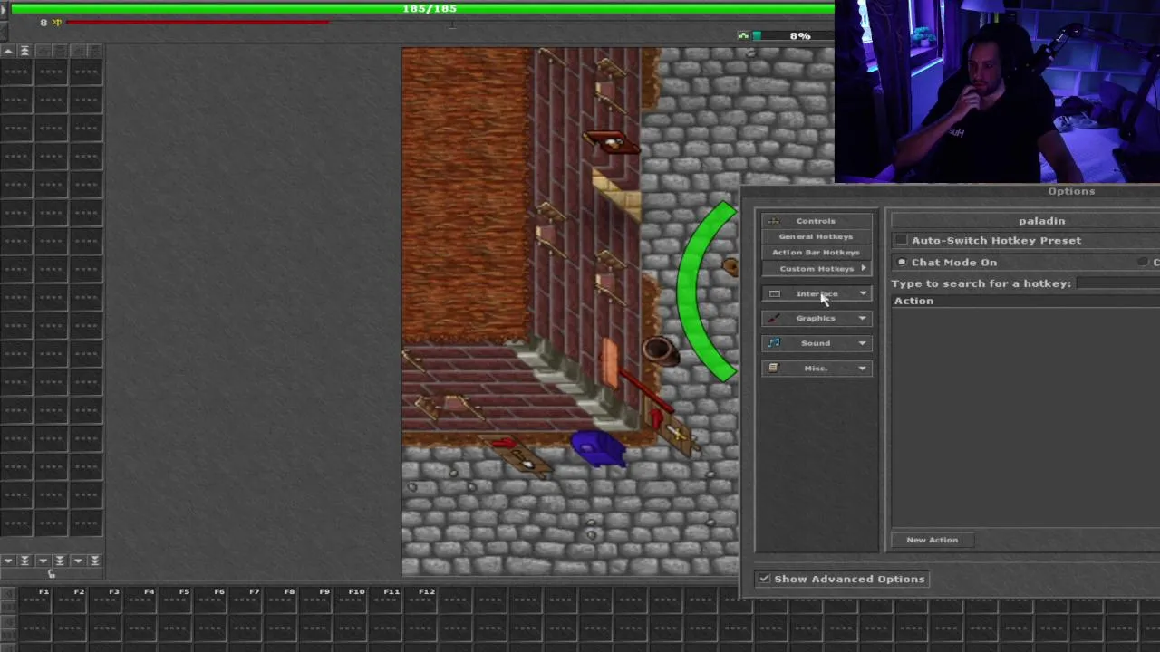
Task: Click leftmost double down arrow under left action bar
Action: click(x=24, y=561)
